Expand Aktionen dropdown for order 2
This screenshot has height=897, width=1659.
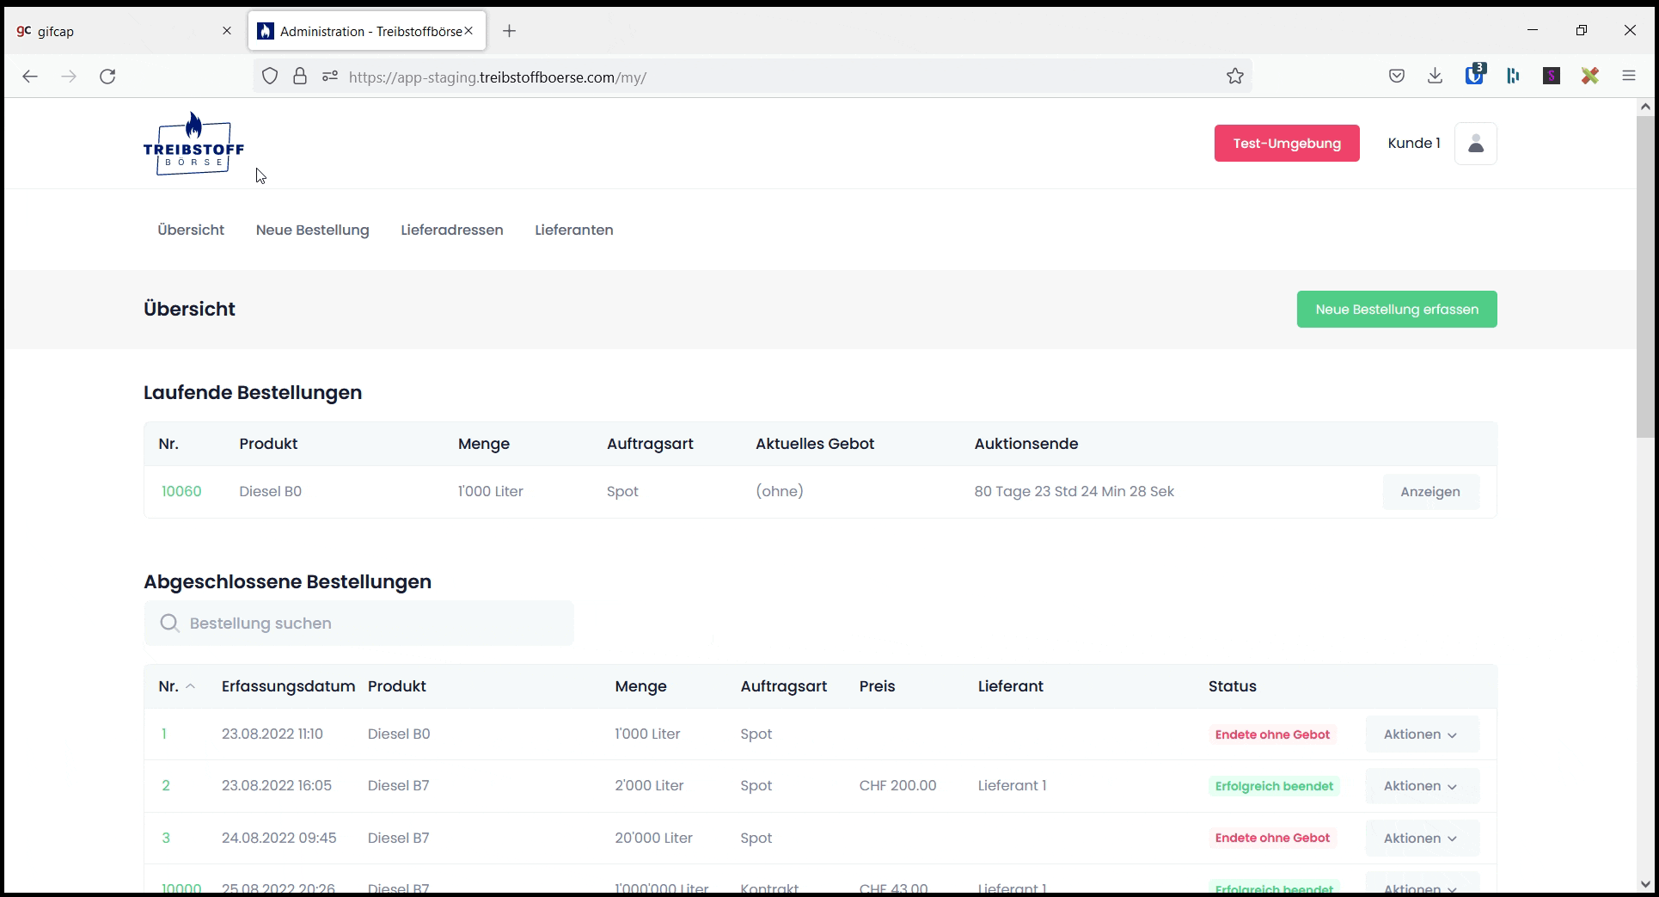(1421, 786)
